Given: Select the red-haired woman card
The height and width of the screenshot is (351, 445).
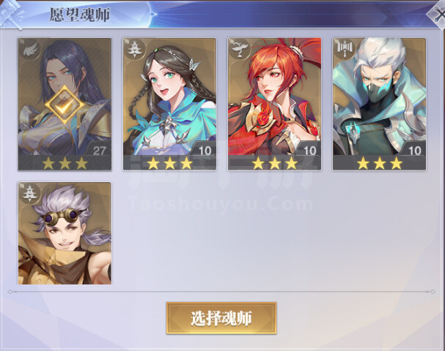Looking at the screenshot, I should [274, 104].
